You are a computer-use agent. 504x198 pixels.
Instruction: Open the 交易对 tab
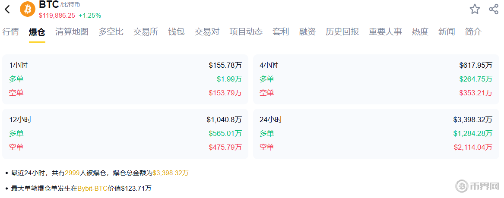point(207,31)
